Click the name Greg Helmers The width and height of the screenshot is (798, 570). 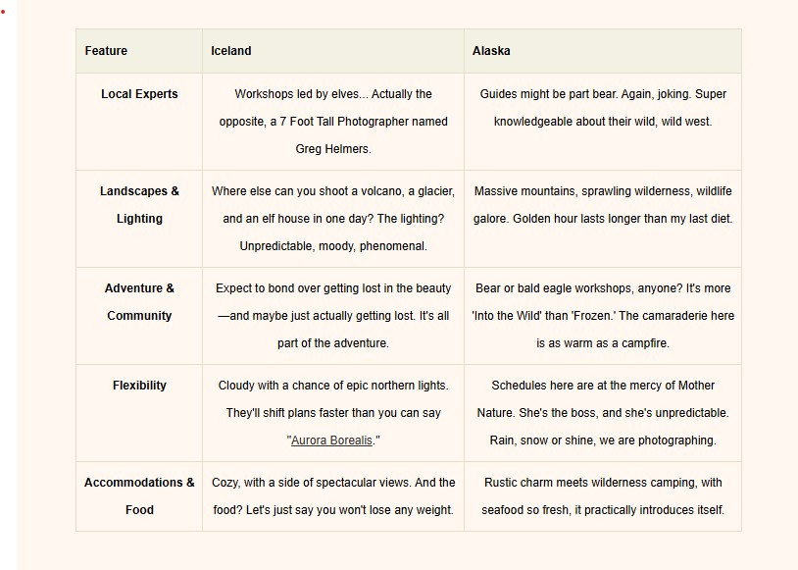(x=333, y=149)
